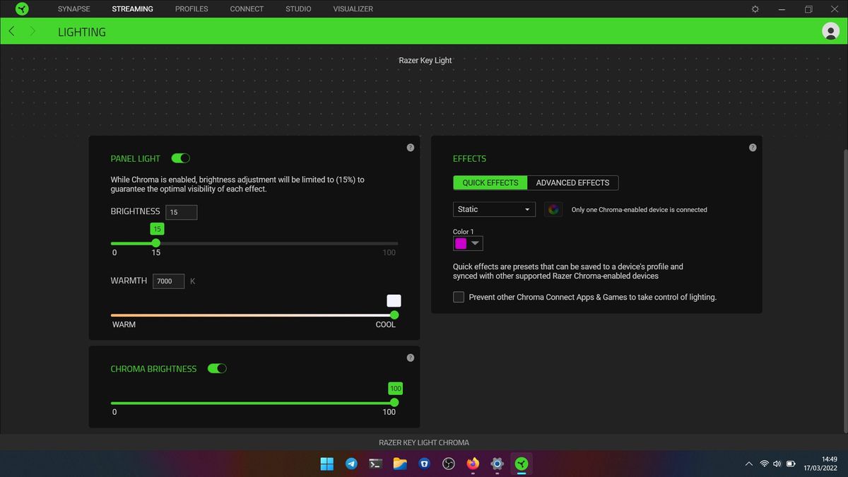The image size is (848, 477).
Task: Navigate back using the left arrow icon
Action: click(11, 31)
